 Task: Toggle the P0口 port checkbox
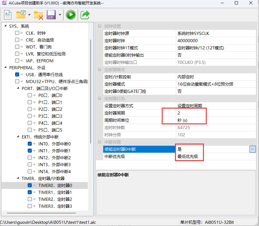pyautogui.click(x=30, y=95)
